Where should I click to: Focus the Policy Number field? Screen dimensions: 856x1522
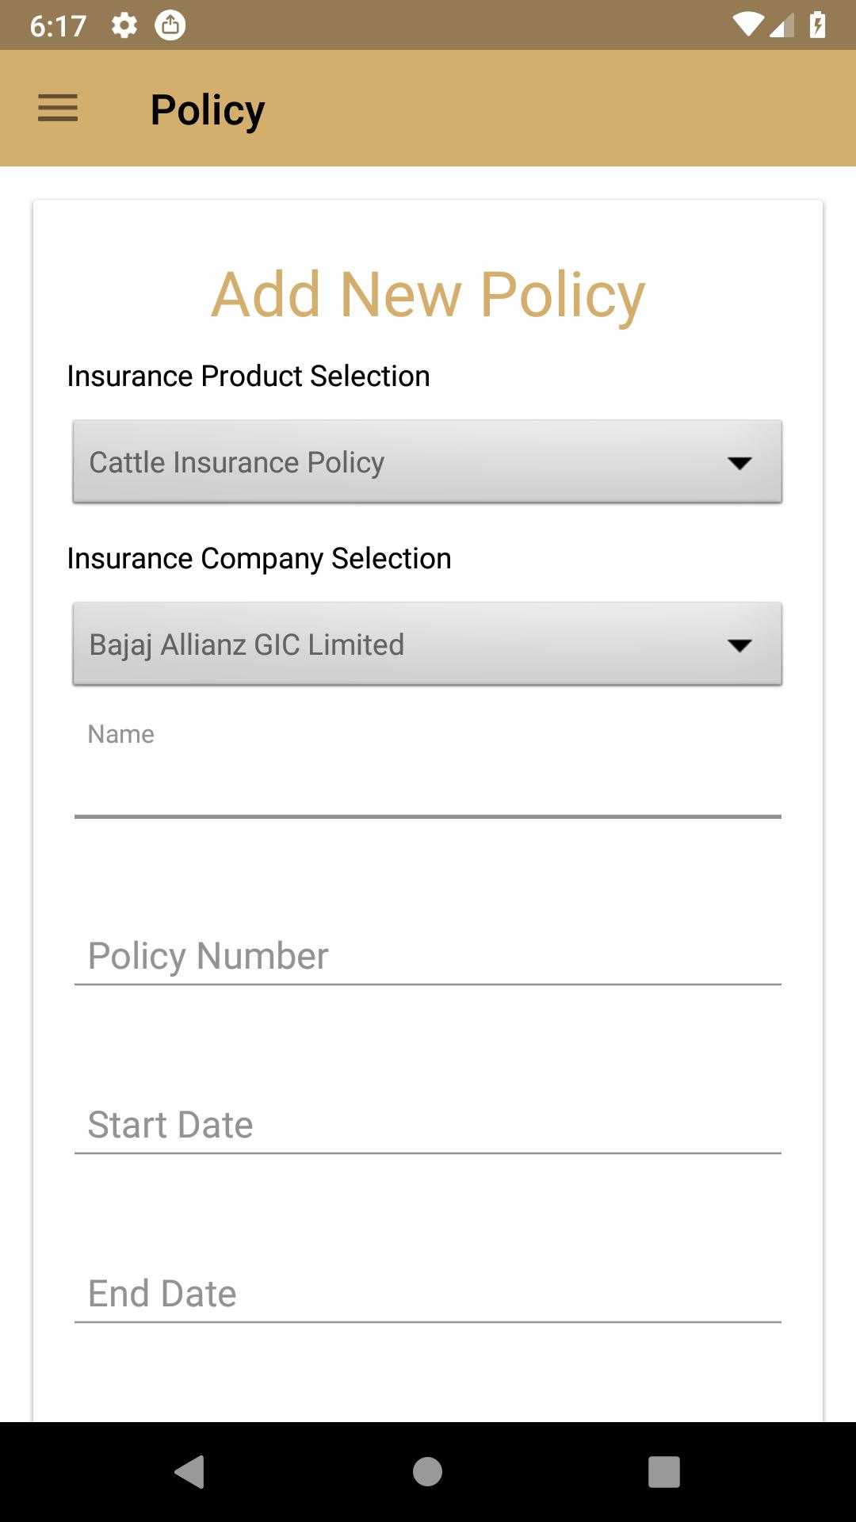click(x=428, y=956)
